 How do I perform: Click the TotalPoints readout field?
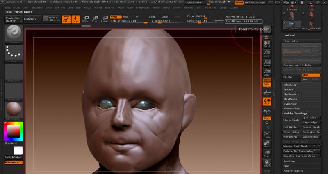[244, 21]
